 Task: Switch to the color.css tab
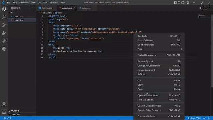[x=86, y=8]
